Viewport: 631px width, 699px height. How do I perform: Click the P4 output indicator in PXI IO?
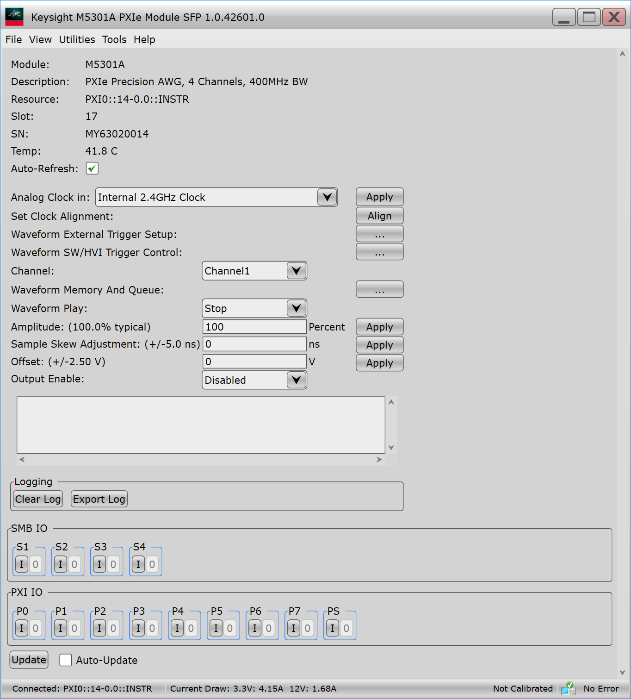coord(191,628)
